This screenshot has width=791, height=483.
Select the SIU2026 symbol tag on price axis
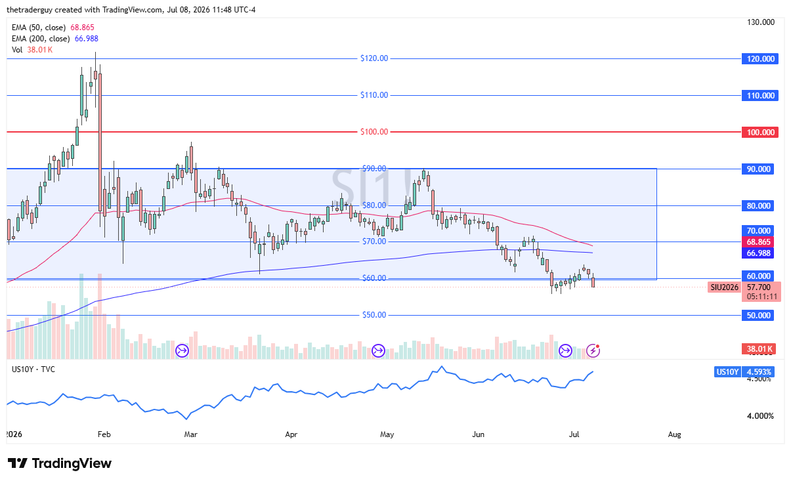tap(724, 287)
